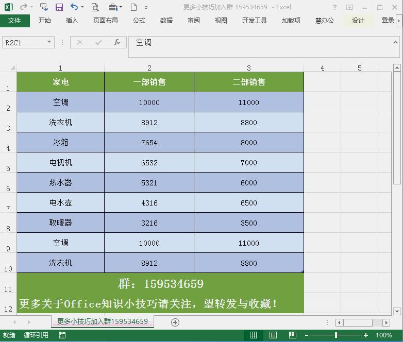Switch to the 页面布局 tab
Screen dimensions: 403x342
(105, 20)
